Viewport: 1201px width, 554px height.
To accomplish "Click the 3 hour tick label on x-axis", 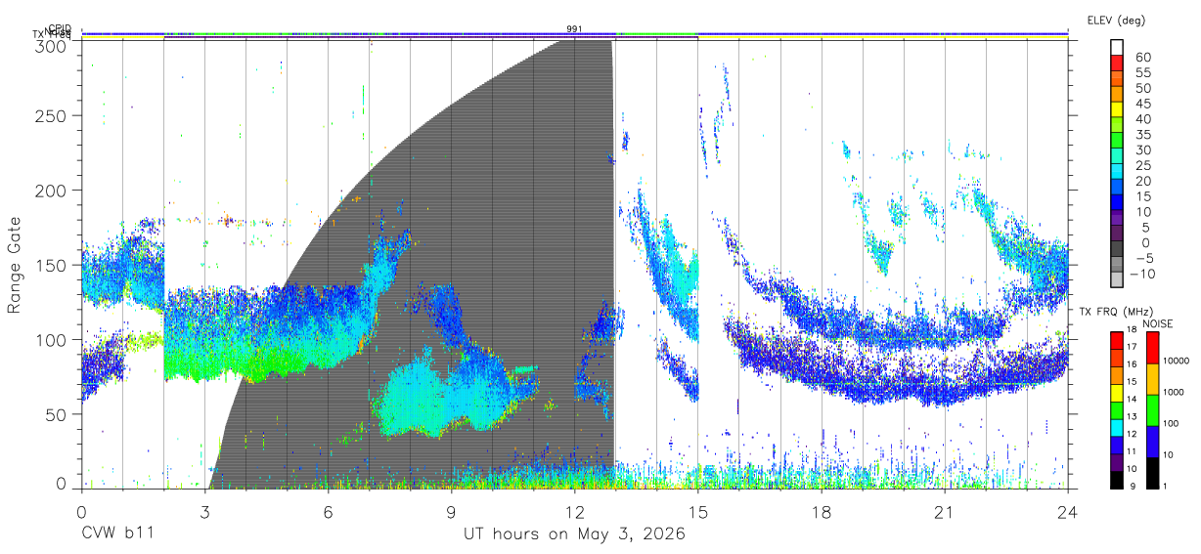I will [204, 512].
